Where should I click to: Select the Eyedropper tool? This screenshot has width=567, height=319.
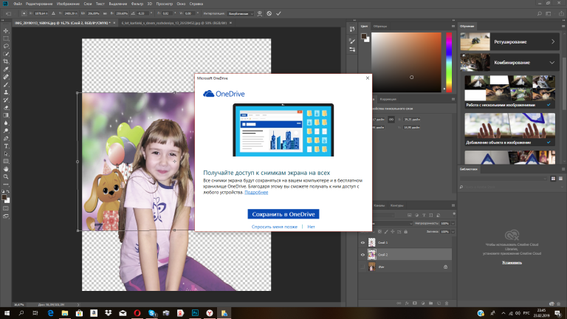6,69
